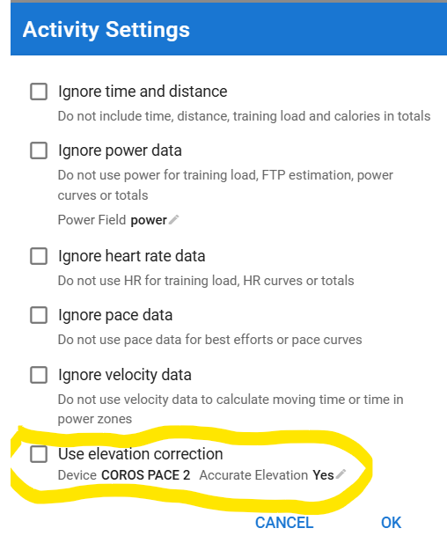Screen dimensions: 447x543
Task: Click description about calories in totals
Action: [x=244, y=116]
